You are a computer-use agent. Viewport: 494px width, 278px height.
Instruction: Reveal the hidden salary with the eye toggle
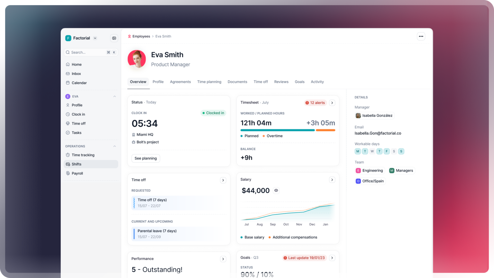coord(276,190)
